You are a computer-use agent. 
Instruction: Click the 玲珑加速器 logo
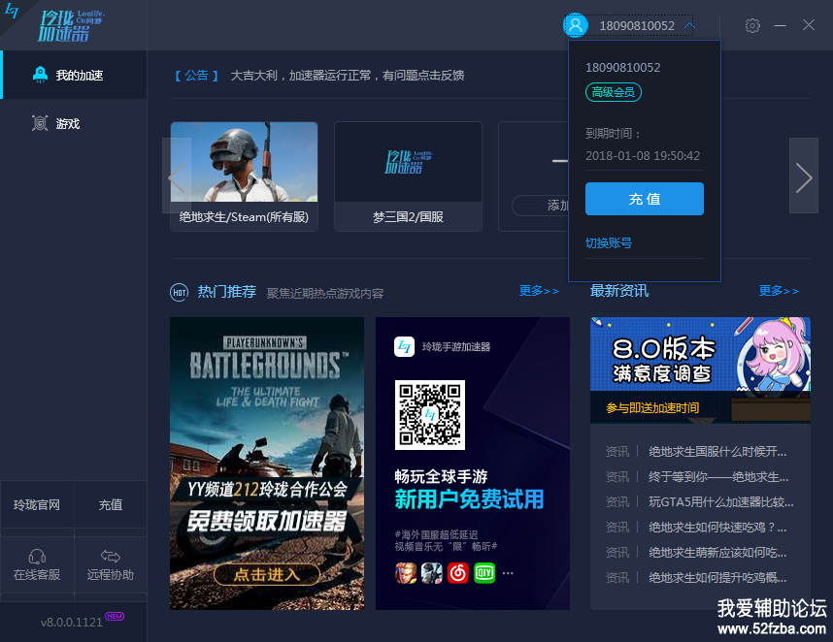(71, 25)
